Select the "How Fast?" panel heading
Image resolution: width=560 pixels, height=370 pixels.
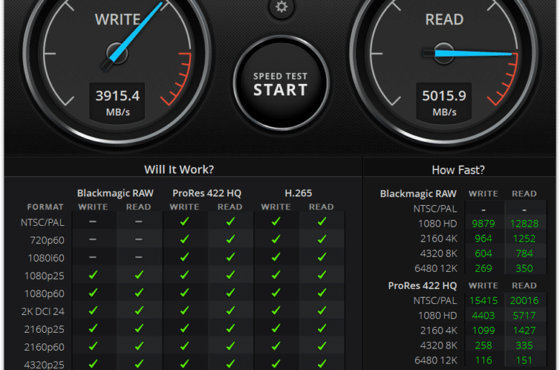[x=458, y=170]
